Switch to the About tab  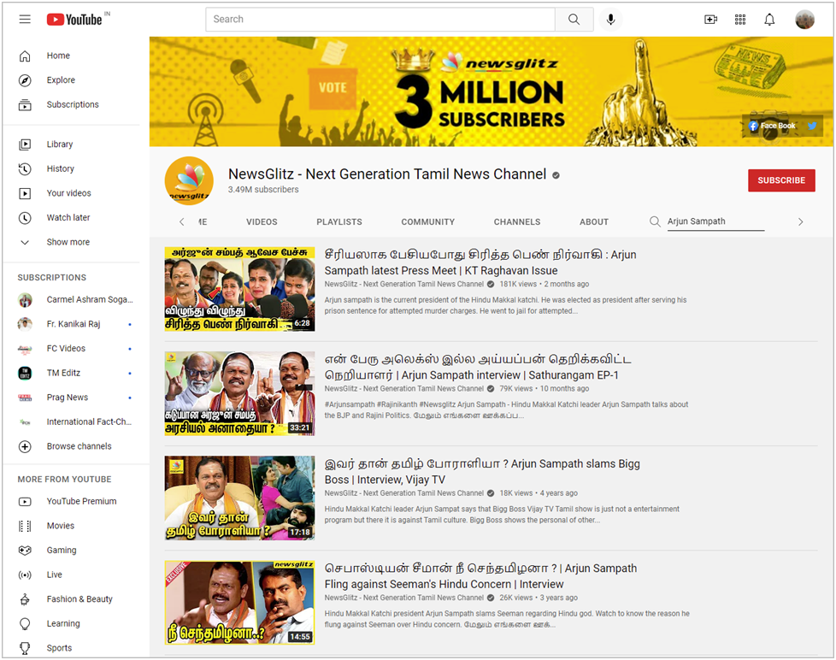click(x=594, y=221)
